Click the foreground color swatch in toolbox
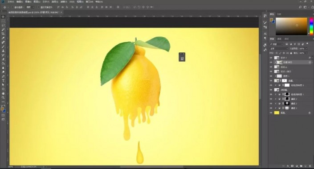This screenshot has width=314, height=169. tap(2, 109)
